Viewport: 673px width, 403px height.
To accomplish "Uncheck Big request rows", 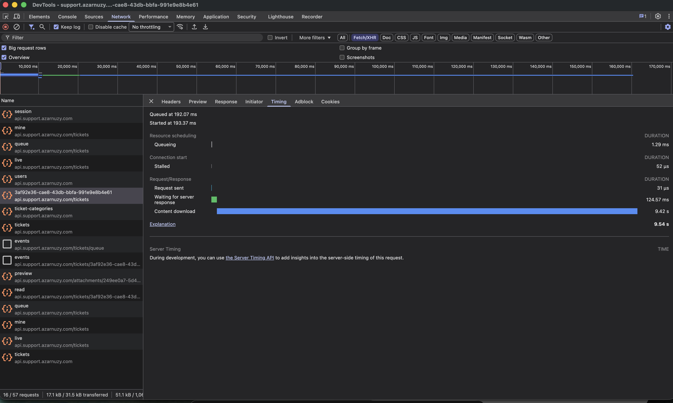I will point(4,48).
